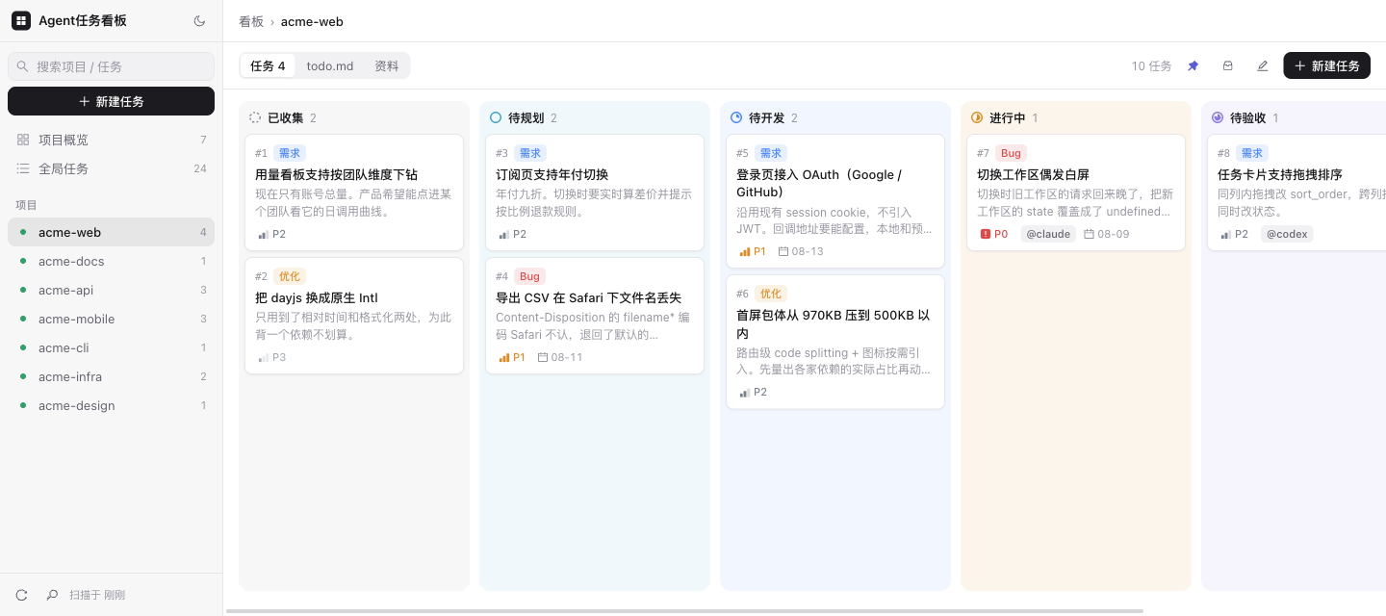The width and height of the screenshot is (1386, 616).
Task: Click the 扫描于 刚刚 status text
Action: pyautogui.click(x=97, y=595)
